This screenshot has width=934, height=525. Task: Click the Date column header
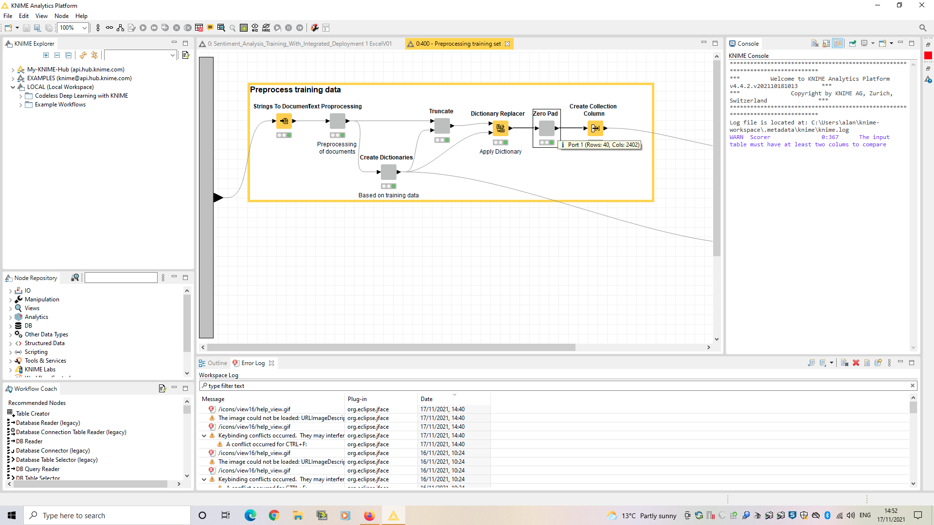coord(454,399)
